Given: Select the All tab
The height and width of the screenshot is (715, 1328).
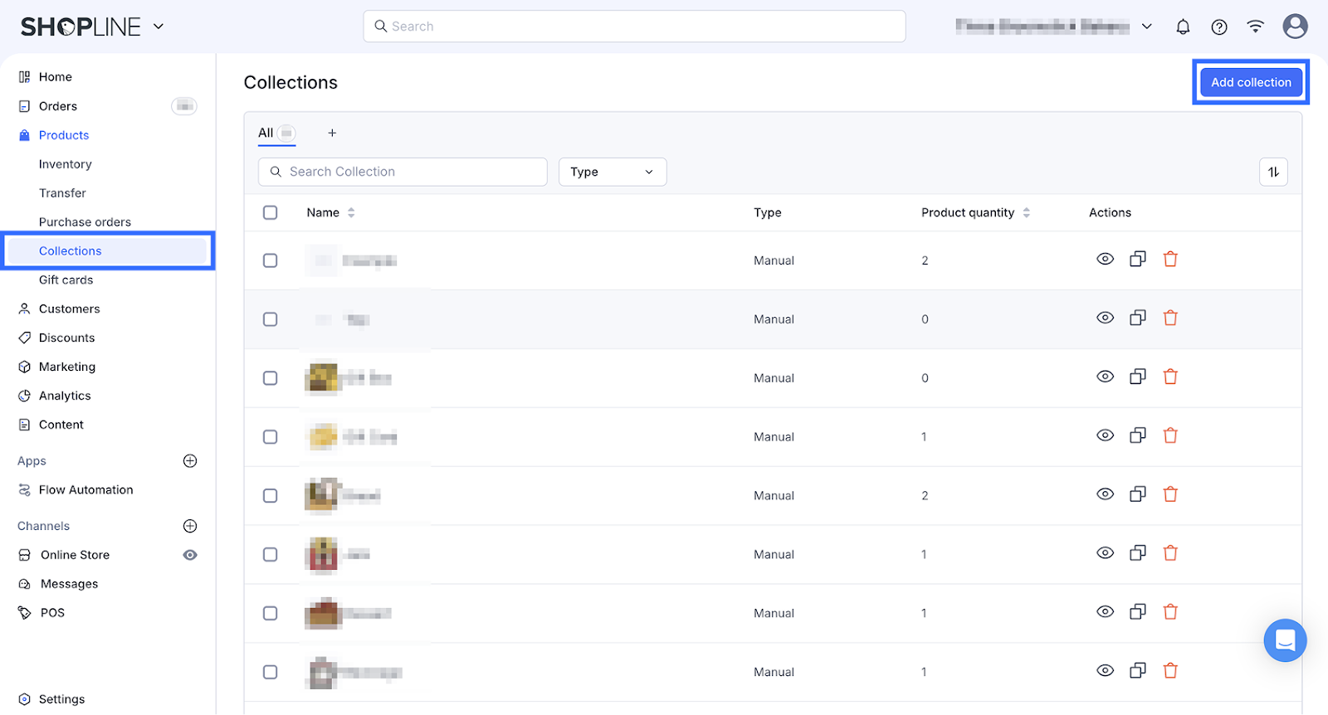Looking at the screenshot, I should click(x=266, y=133).
